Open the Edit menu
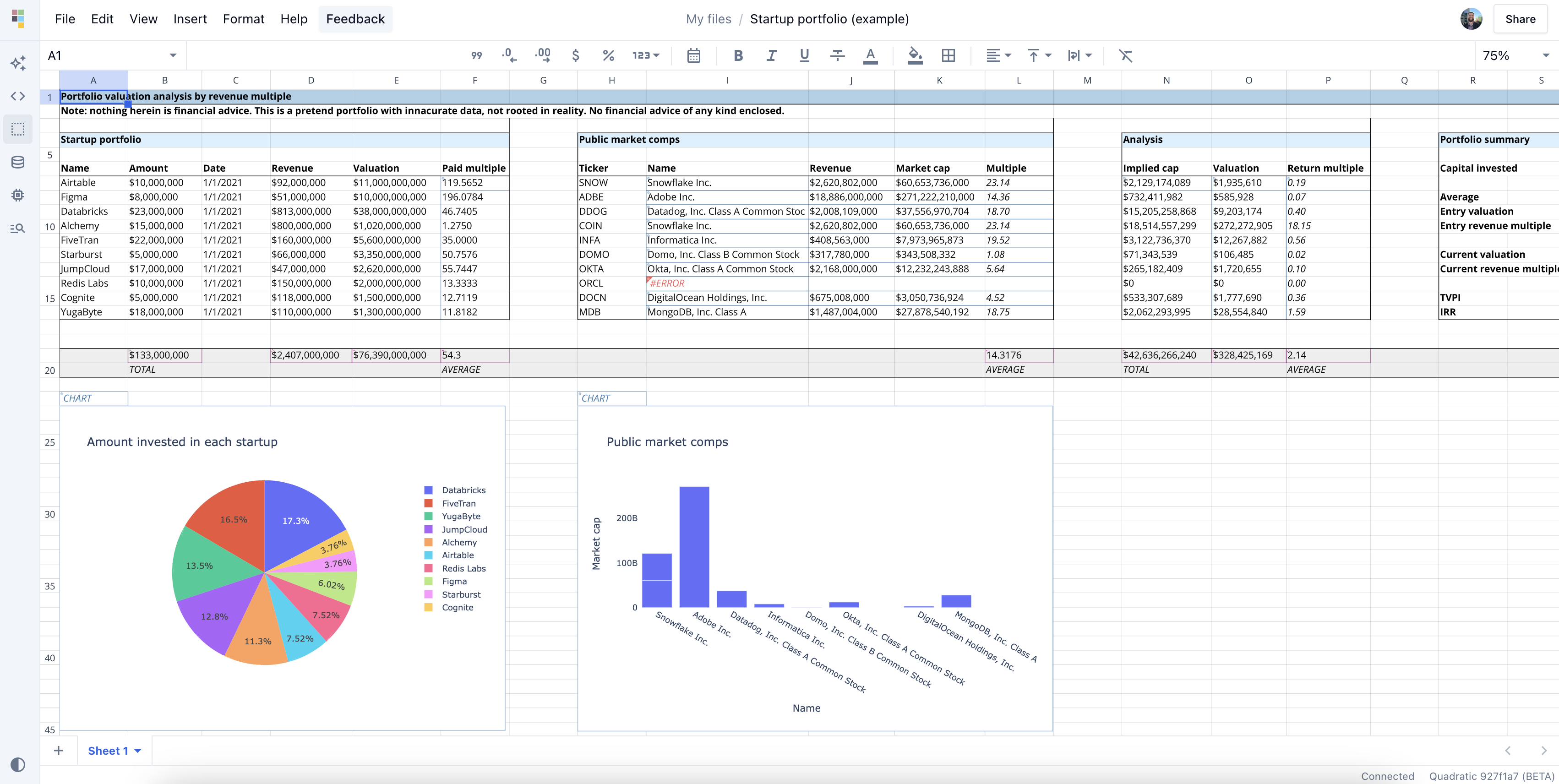Viewport: 1559px width, 784px height. tap(102, 19)
